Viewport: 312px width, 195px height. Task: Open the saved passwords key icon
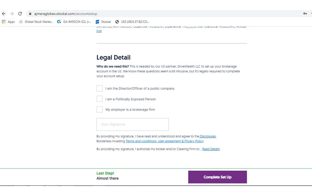[x=305, y=14]
